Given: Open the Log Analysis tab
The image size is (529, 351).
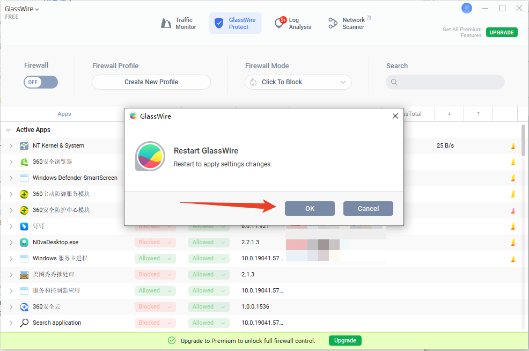Looking at the screenshot, I should click(x=293, y=23).
